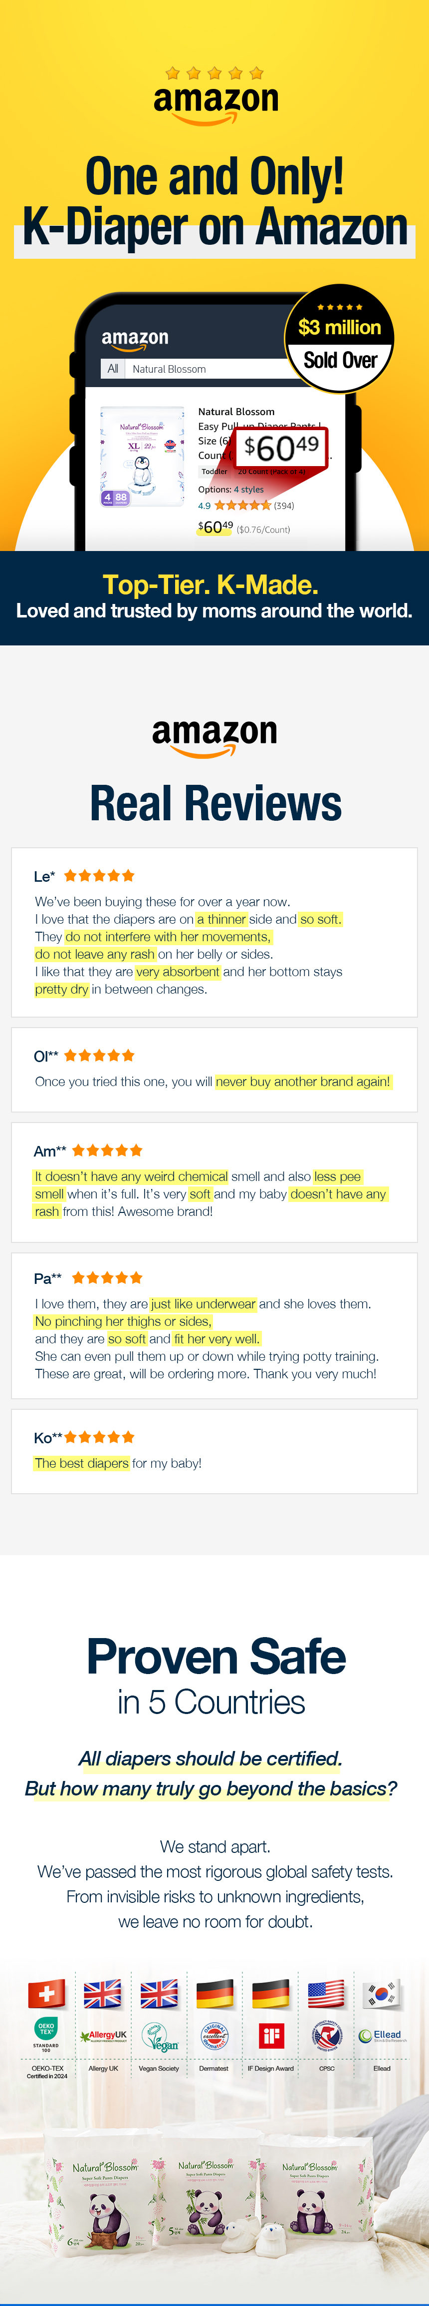Image resolution: width=429 pixels, height=2306 pixels.
Task: Click the Amazon smile logo at the top
Action: coord(214,100)
